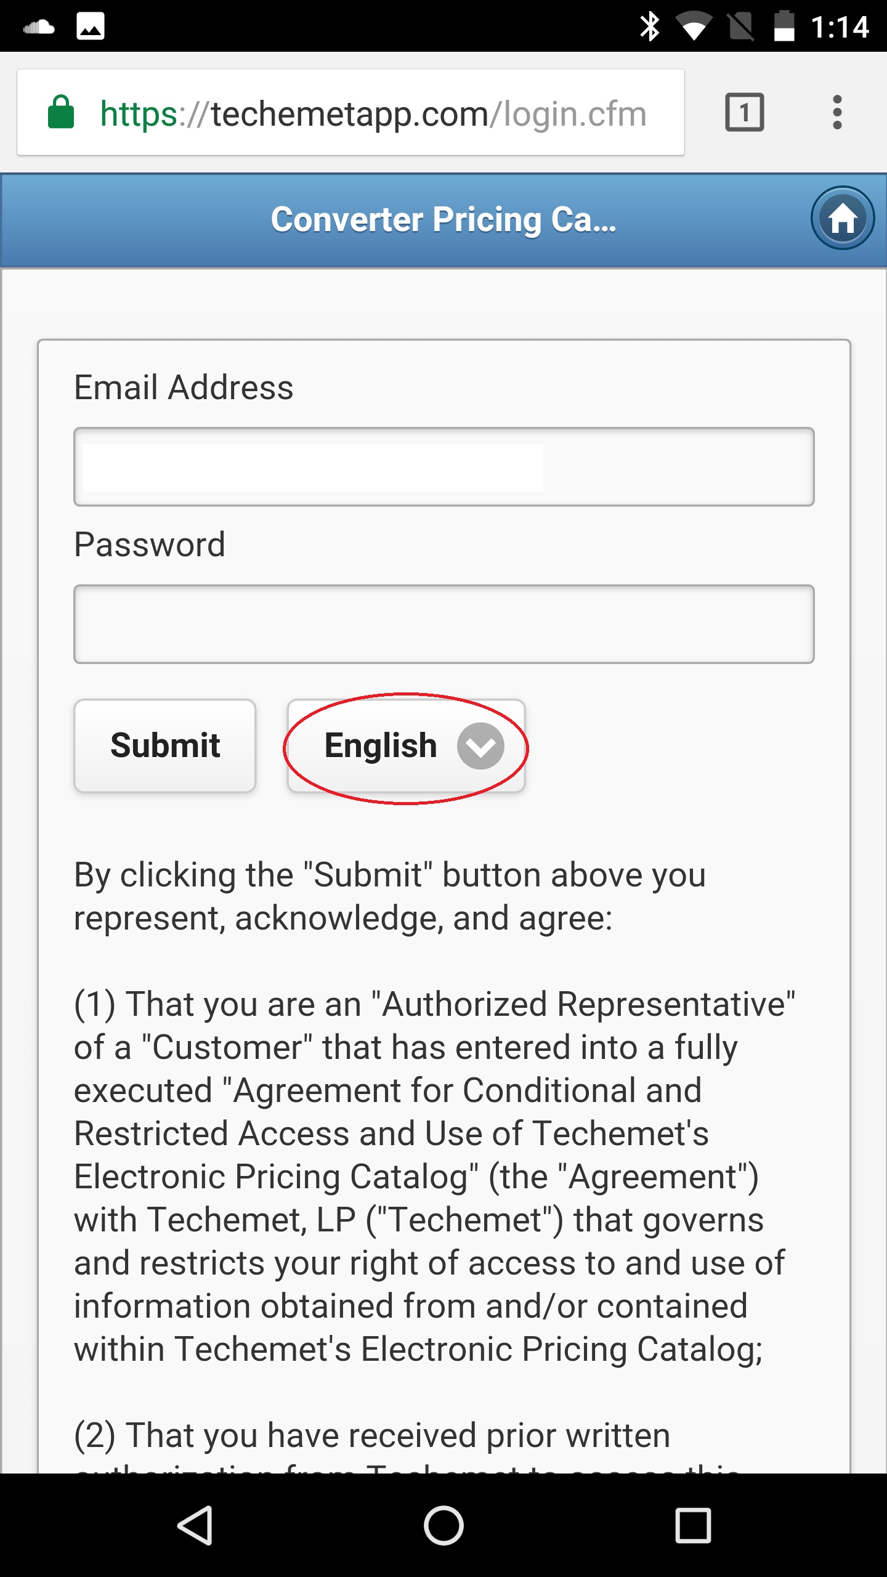The image size is (887, 1577).
Task: Tap the Home icon in header
Action: point(842,218)
